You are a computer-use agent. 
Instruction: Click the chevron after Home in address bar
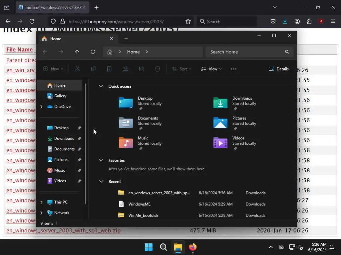point(147,52)
